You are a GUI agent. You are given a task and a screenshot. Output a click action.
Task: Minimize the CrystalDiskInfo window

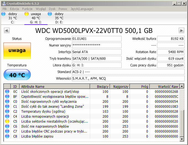coord(174,4)
